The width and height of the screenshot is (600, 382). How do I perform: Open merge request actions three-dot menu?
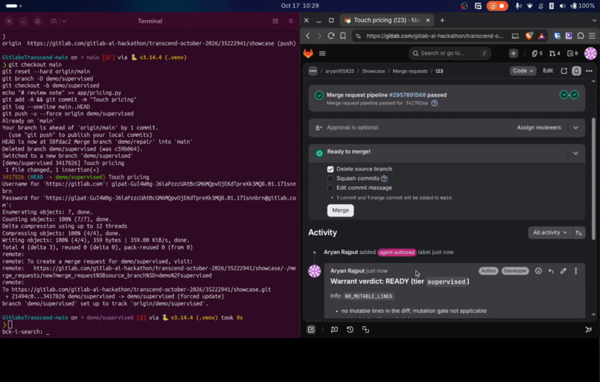pyautogui.click(x=589, y=71)
